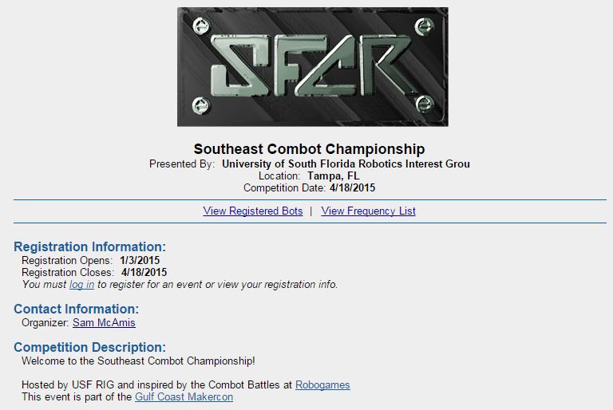Click the welcome message sentence

click(138, 361)
